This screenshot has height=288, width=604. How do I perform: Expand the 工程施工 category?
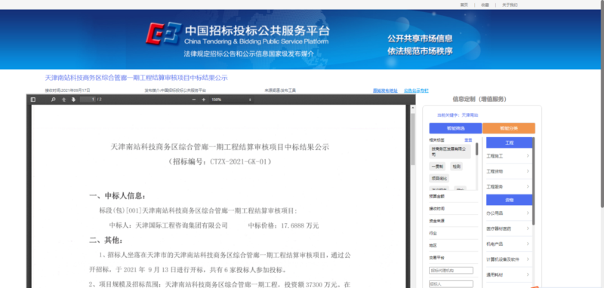(x=508, y=156)
